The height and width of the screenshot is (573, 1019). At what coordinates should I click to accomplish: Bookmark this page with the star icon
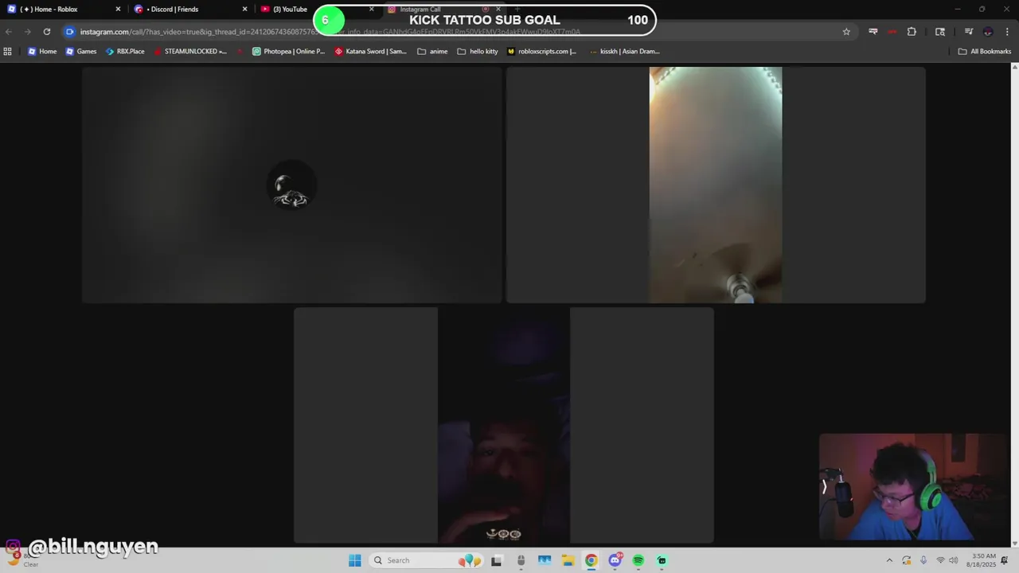[x=846, y=32]
